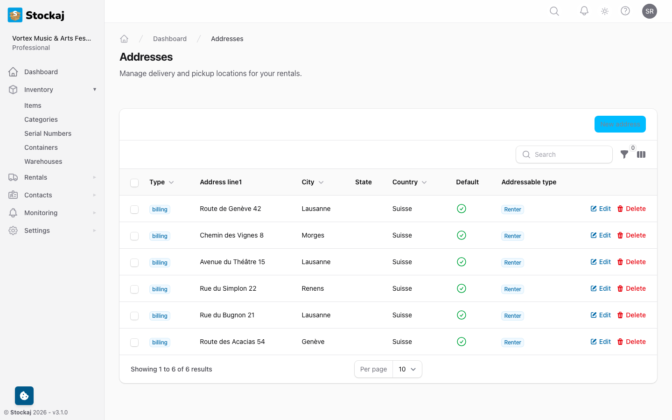Click the cookie settings icon at bottom left
Viewport: 672px width, 420px height.
point(24,395)
